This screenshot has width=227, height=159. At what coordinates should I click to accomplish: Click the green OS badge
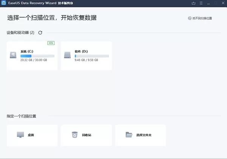[x=51, y=43]
